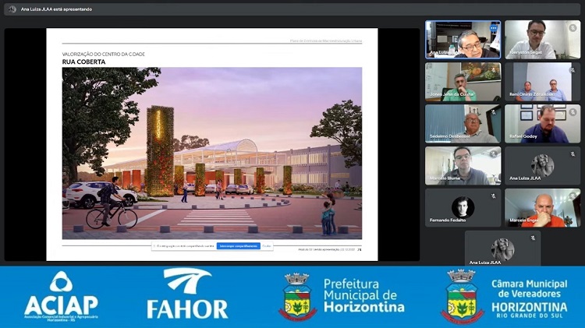The width and height of the screenshot is (585, 328).
Task: Click muted microphone icon on Jones John's tile
Action: (x=494, y=69)
